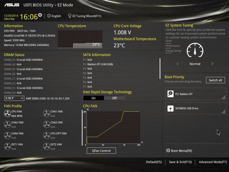This screenshot has height=172, width=229.
Task: Click the Quiet tuning option
Action: (x=169, y=41)
